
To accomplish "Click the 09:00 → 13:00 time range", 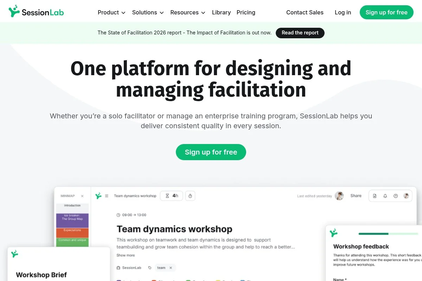I will tap(134, 215).
